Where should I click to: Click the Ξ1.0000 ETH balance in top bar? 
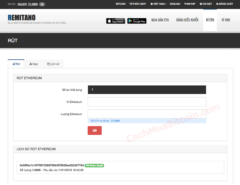(33, 4)
